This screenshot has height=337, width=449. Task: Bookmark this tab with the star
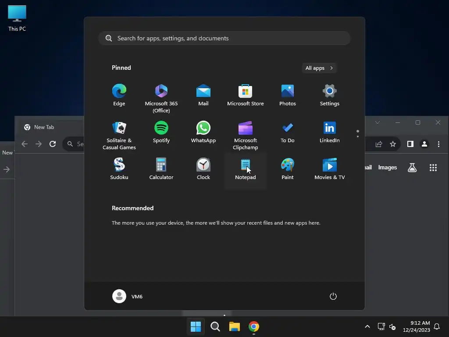click(393, 144)
